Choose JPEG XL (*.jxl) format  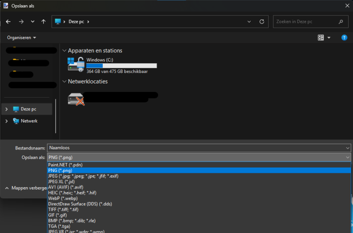[199, 182]
